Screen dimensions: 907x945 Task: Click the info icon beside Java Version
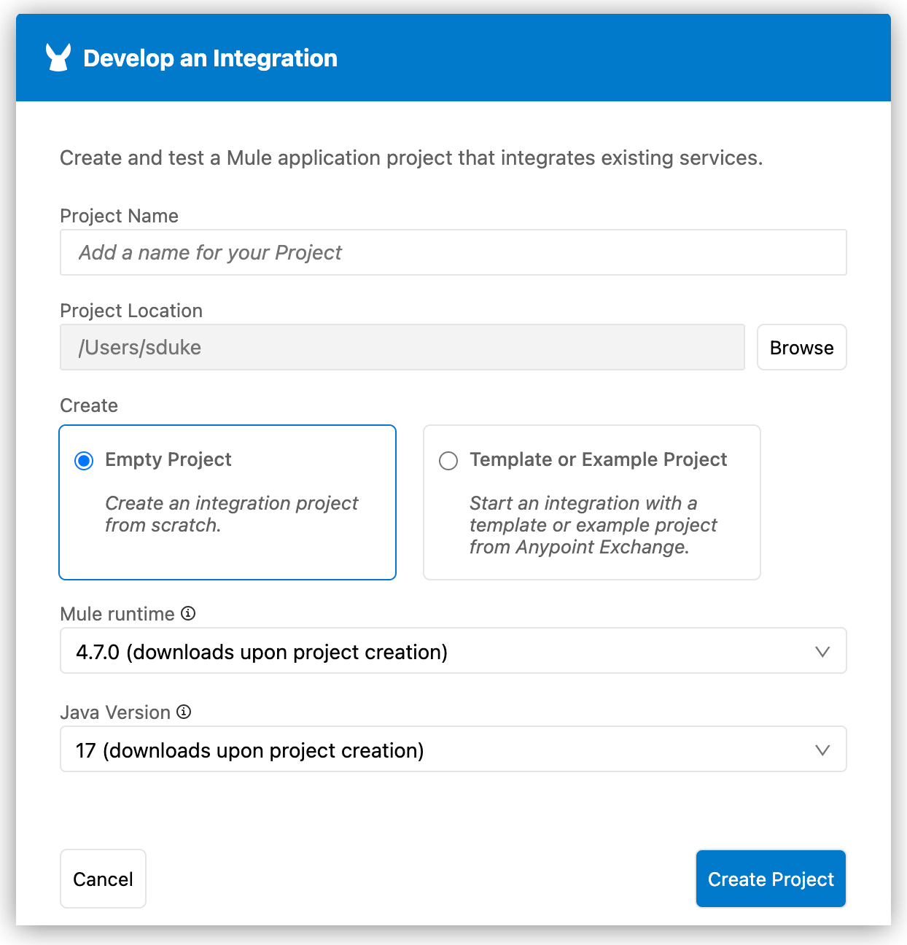[x=184, y=712]
